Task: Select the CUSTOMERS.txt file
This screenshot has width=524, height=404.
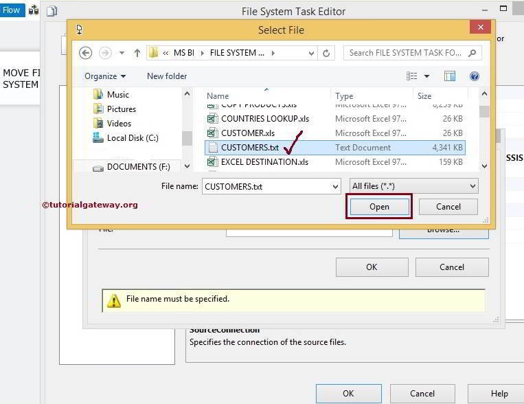Action: coord(335,148)
